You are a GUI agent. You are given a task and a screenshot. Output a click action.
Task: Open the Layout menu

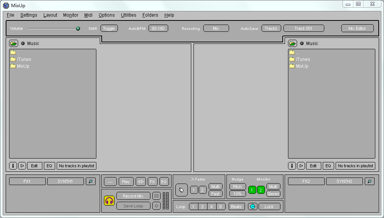50,15
